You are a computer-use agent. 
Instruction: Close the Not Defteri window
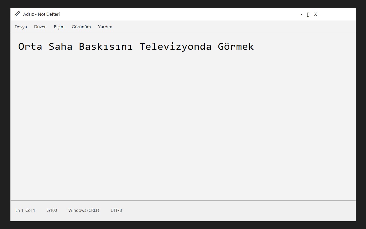[x=316, y=14]
